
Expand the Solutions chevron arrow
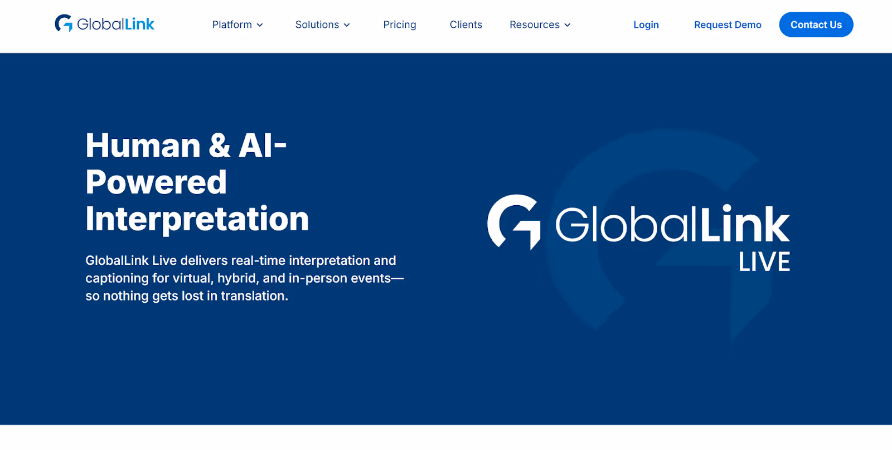(x=347, y=25)
